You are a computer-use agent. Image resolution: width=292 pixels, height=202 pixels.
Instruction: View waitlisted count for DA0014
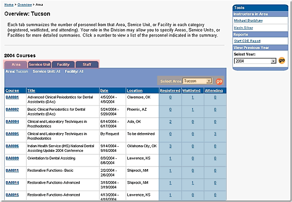(193, 183)
